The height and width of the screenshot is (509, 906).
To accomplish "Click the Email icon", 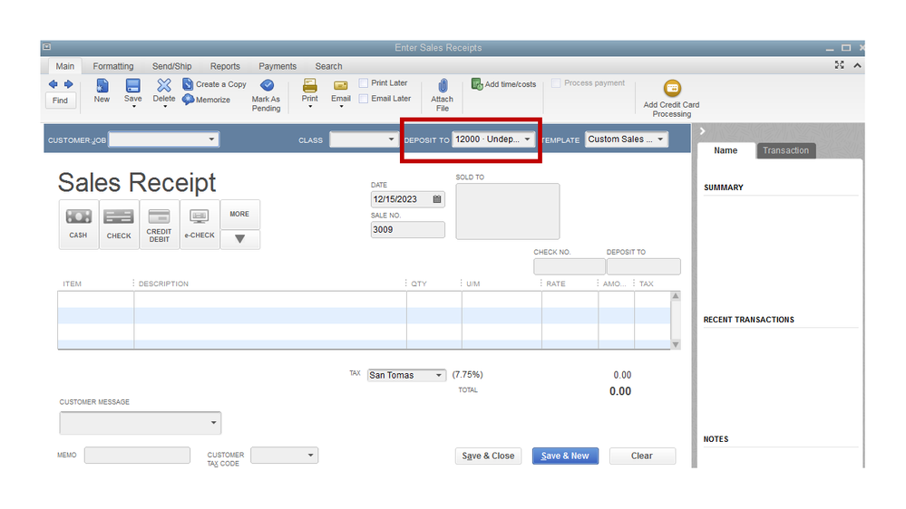I will pyautogui.click(x=341, y=86).
